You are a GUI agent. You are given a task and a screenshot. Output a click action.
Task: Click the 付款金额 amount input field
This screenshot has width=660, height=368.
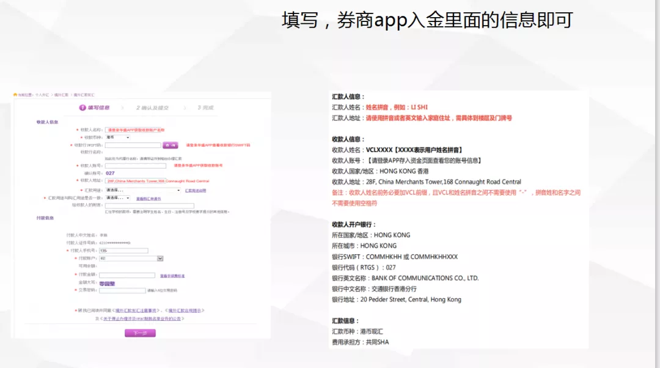click(127, 275)
